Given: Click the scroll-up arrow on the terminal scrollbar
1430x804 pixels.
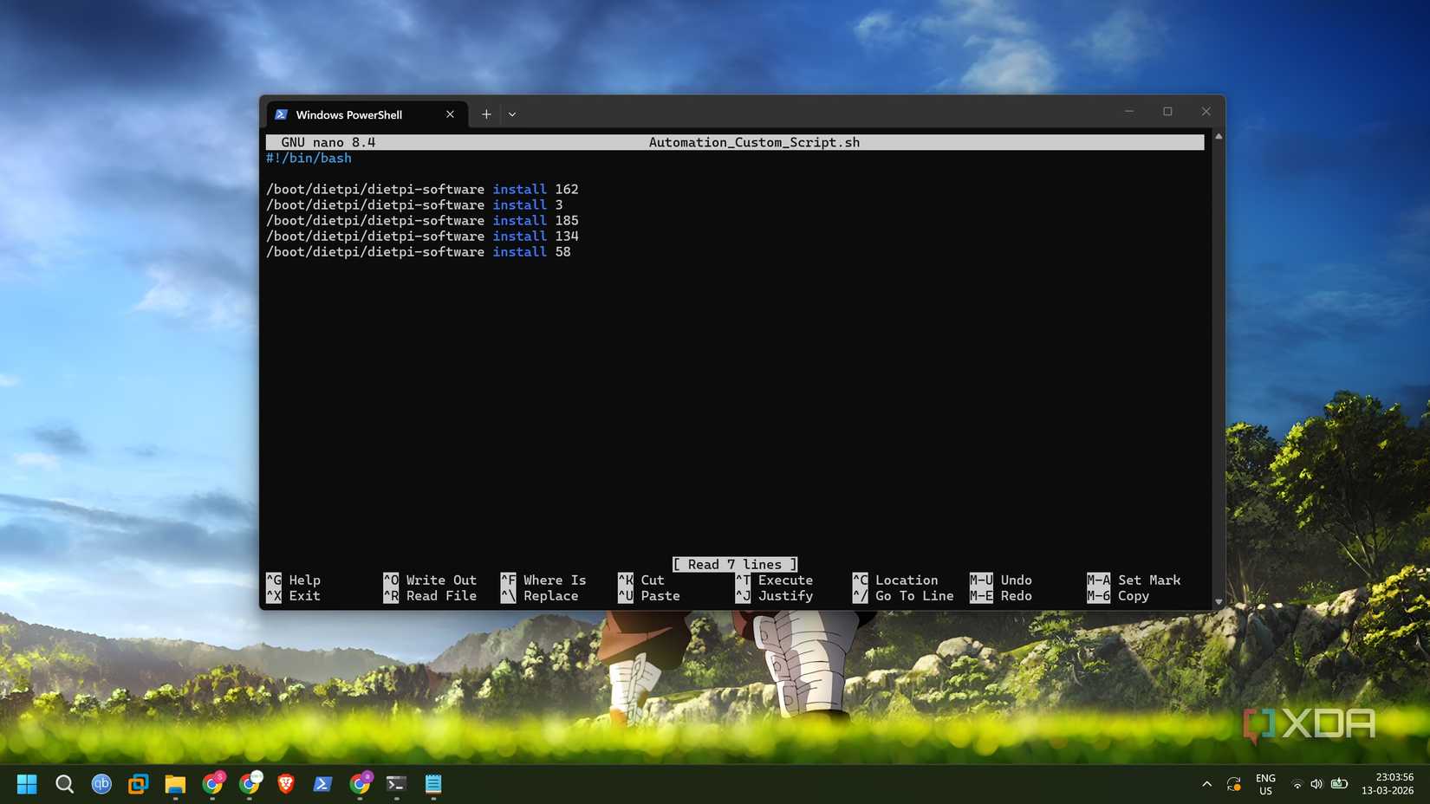Looking at the screenshot, I should coord(1219,136).
